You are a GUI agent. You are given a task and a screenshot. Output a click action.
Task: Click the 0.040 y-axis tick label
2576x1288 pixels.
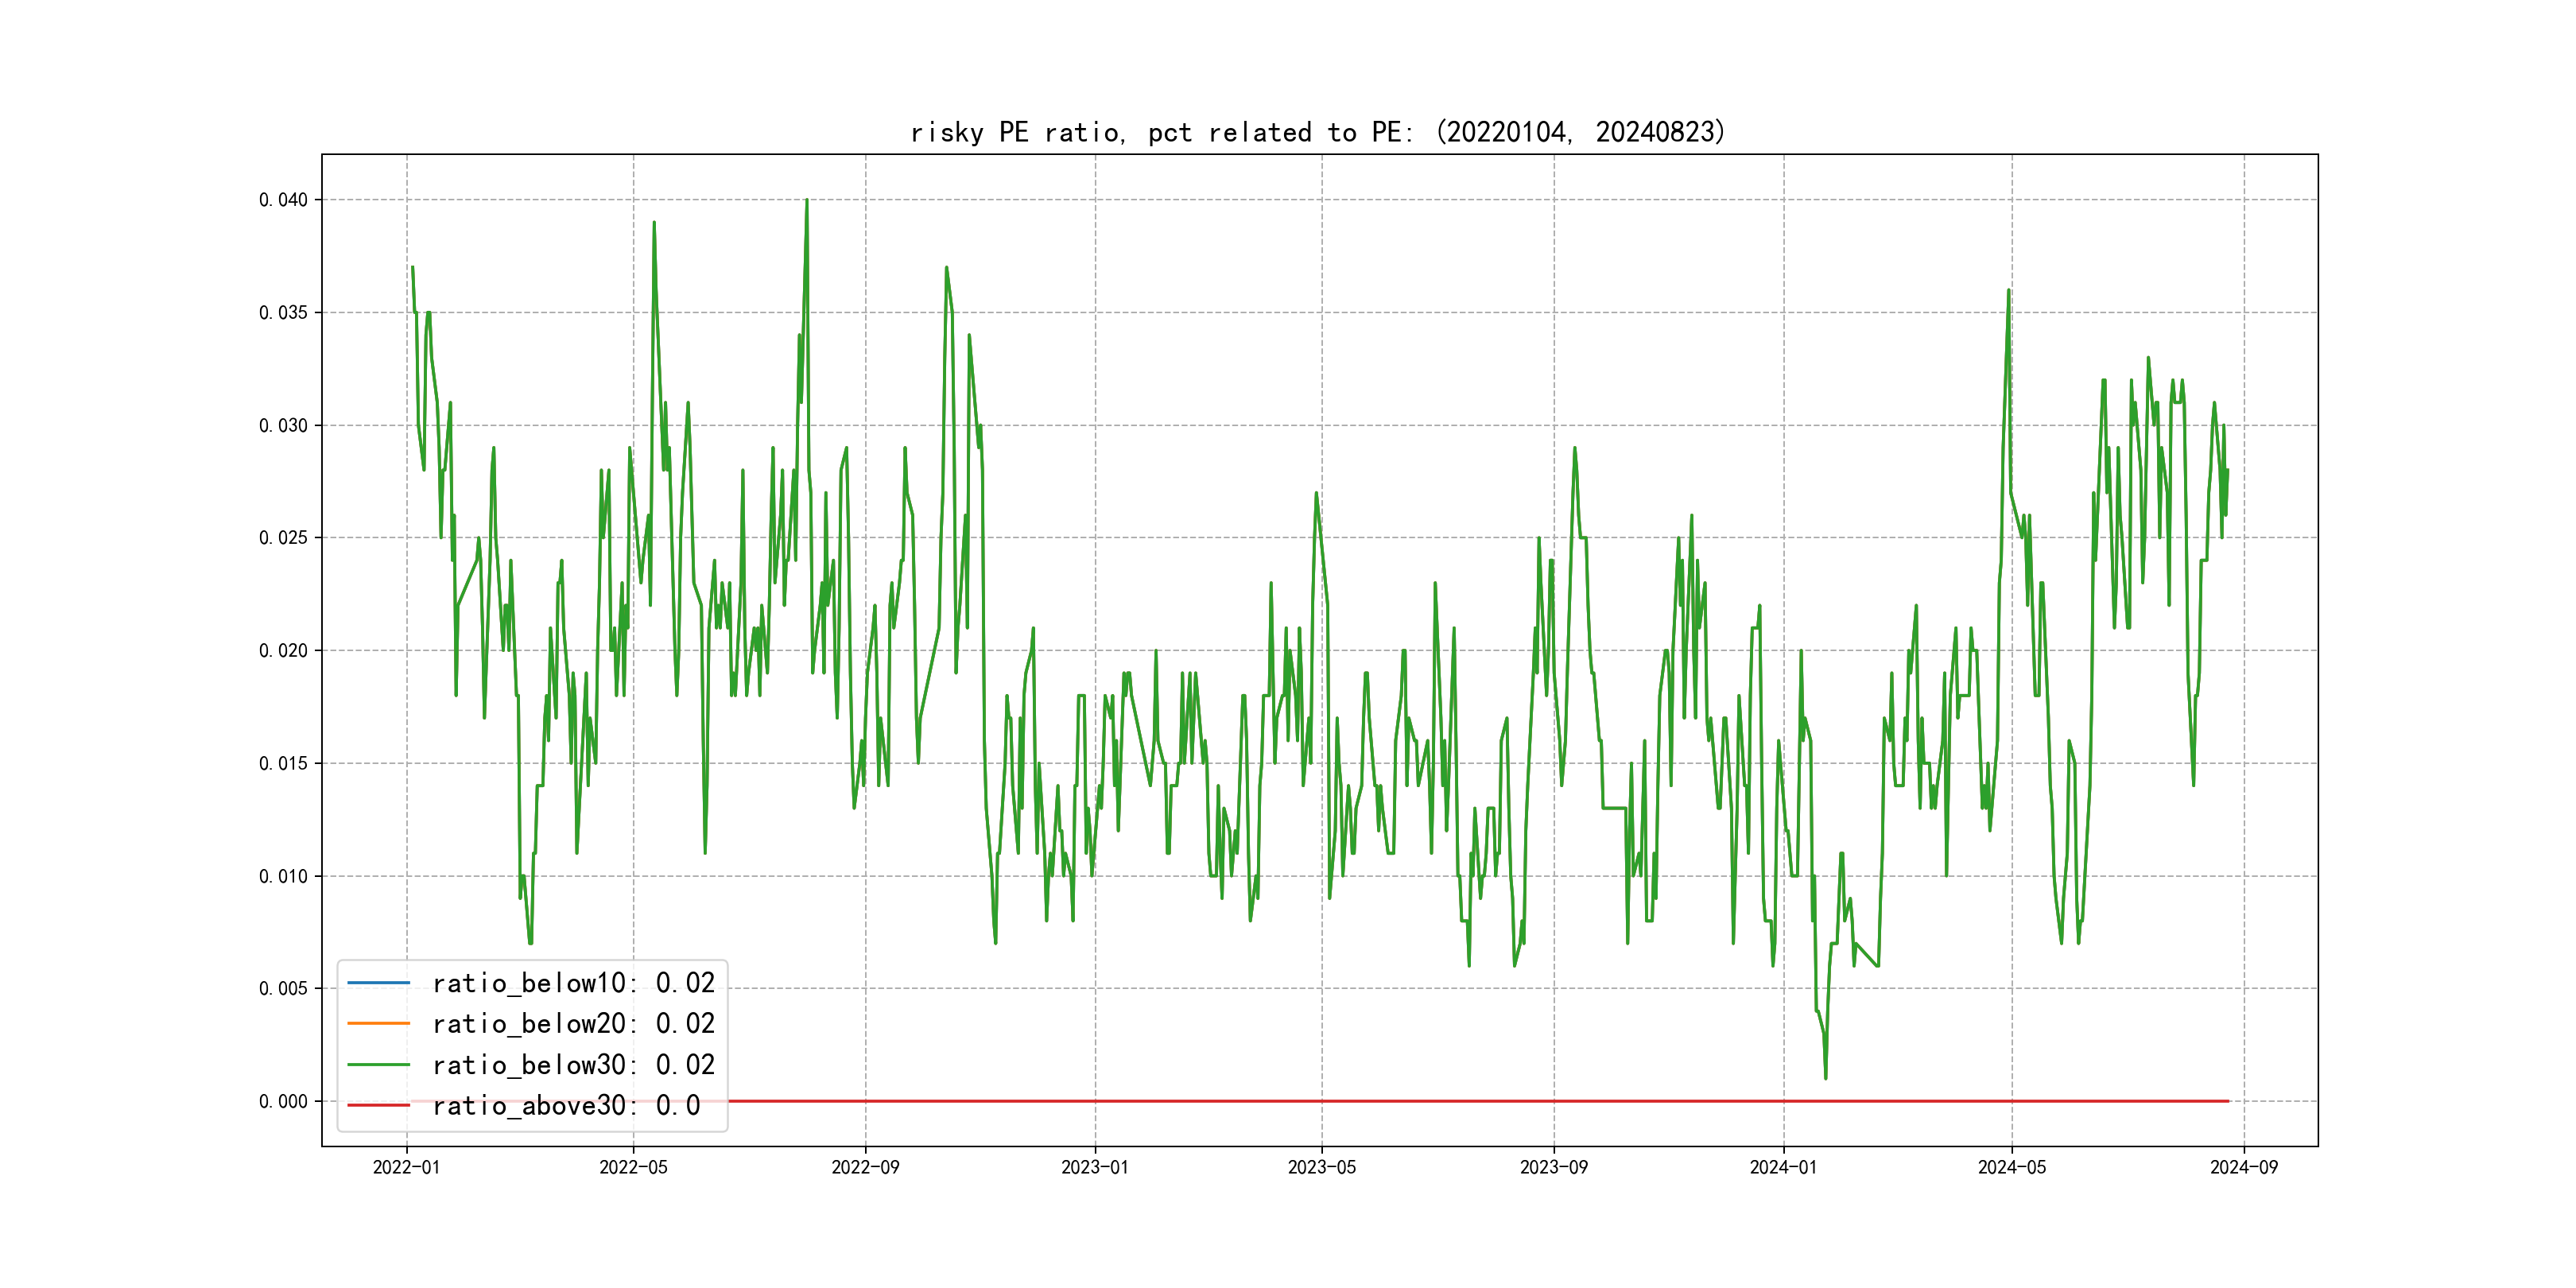tap(283, 200)
